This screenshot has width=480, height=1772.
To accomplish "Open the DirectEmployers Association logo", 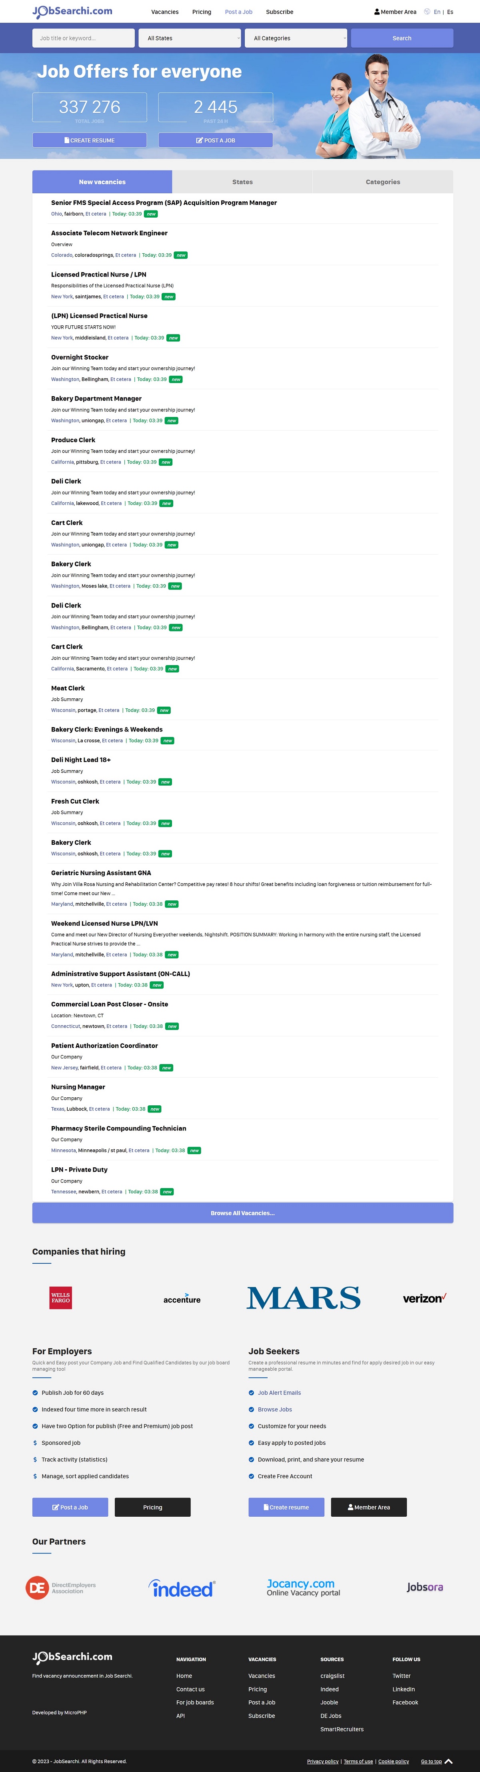I will pyautogui.click(x=60, y=1588).
